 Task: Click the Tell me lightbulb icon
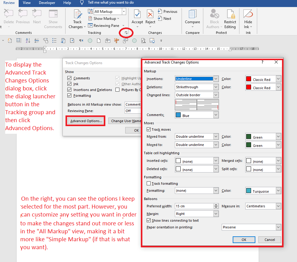(82, 2)
